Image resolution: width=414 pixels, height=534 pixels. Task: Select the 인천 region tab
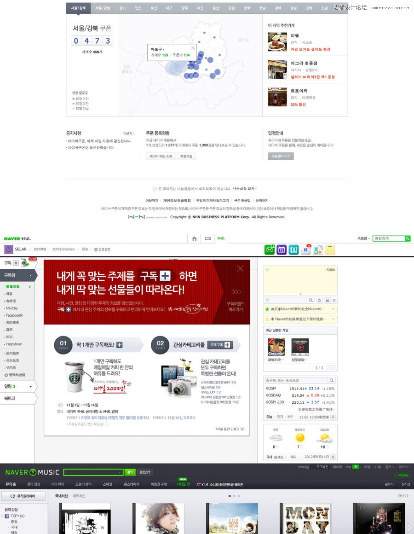pos(138,8)
